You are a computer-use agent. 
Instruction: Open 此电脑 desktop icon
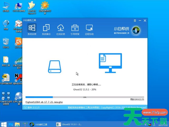(x=6, y=7)
